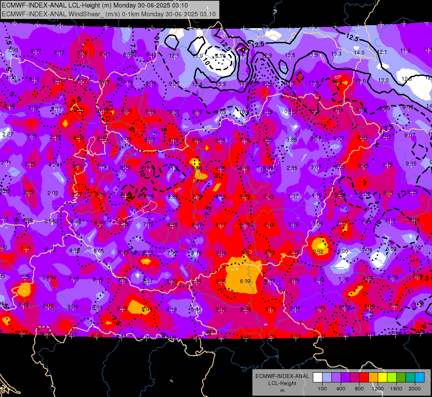Click the grid value '11.8'
This screenshot has height=397, width=432.
tap(406, 50)
